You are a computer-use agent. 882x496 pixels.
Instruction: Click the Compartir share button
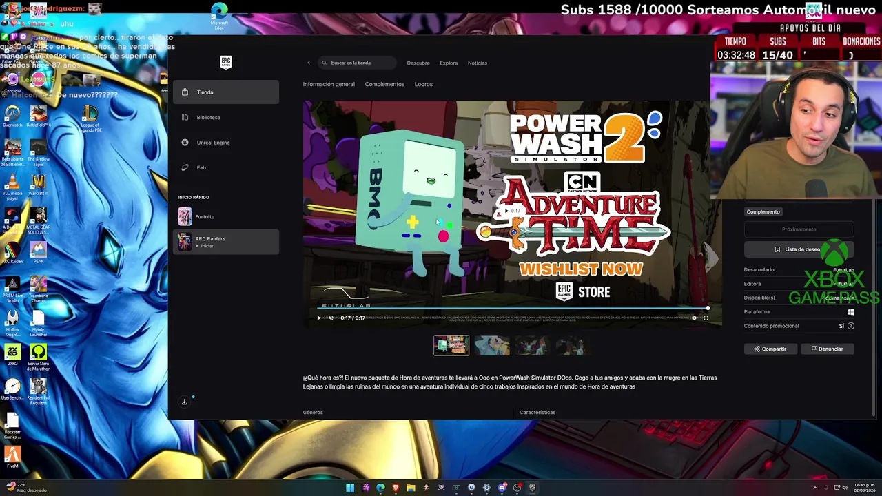click(770, 349)
